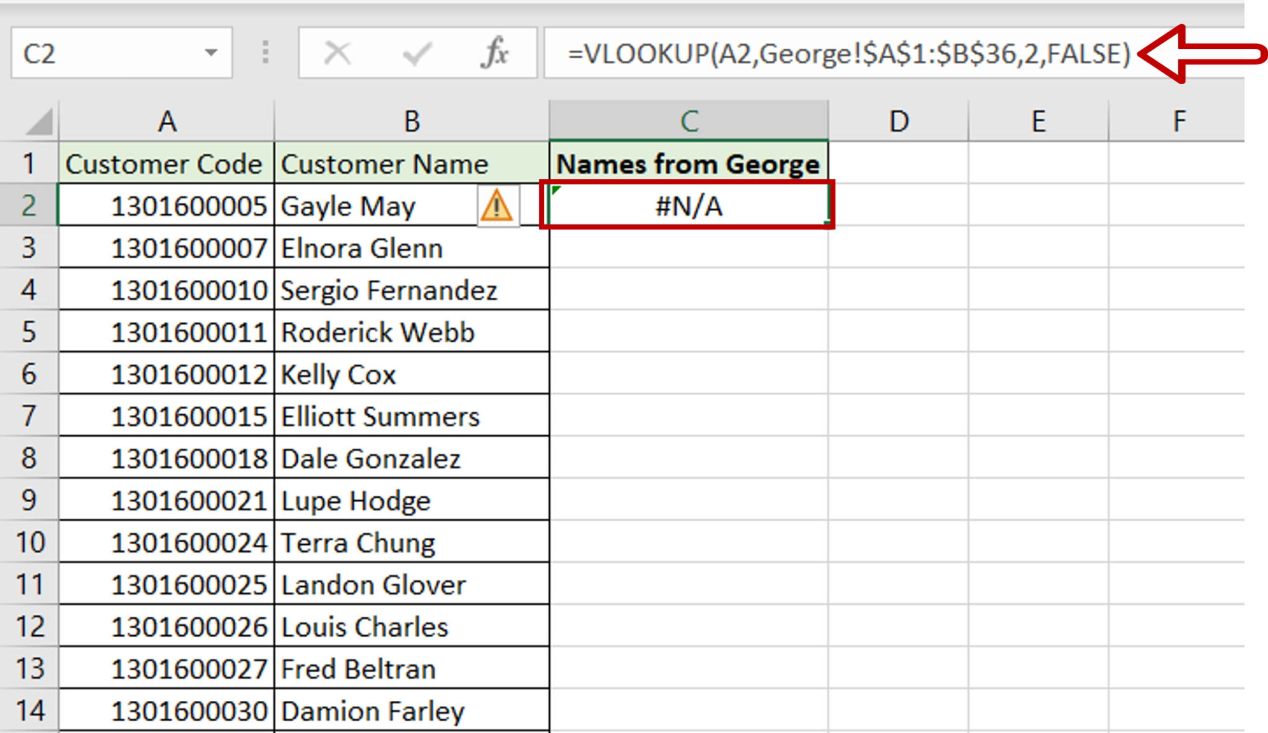Select the Names from George header cell
Screen dimensions: 1268x733
pos(688,163)
